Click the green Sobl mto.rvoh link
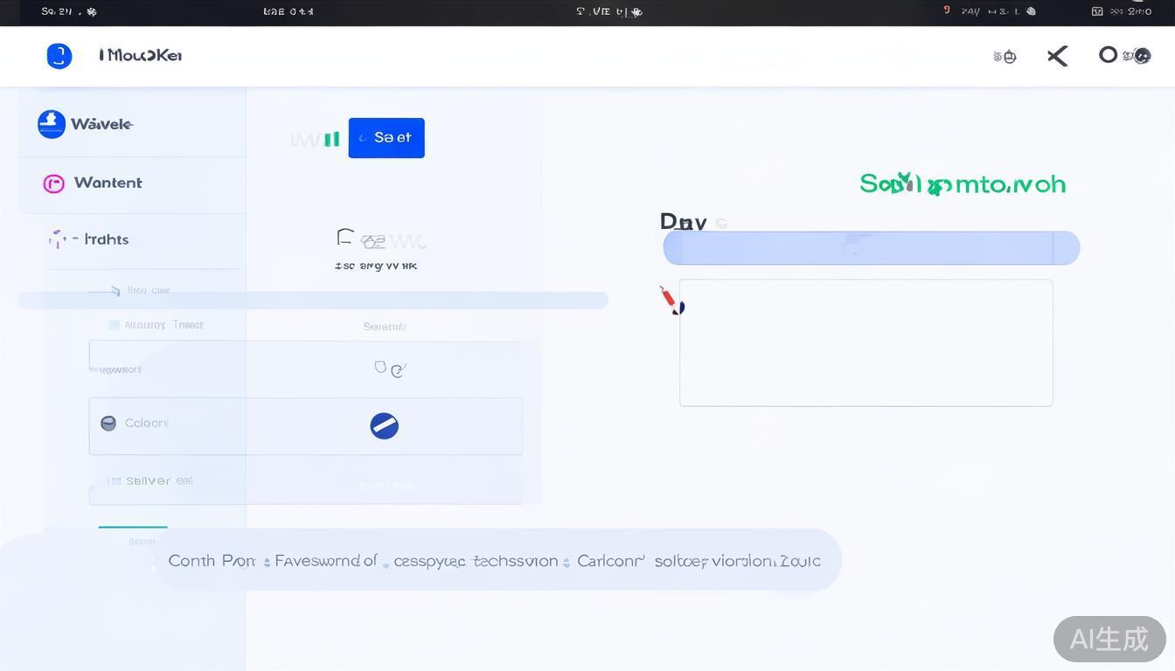The height and width of the screenshot is (671, 1175). (963, 184)
